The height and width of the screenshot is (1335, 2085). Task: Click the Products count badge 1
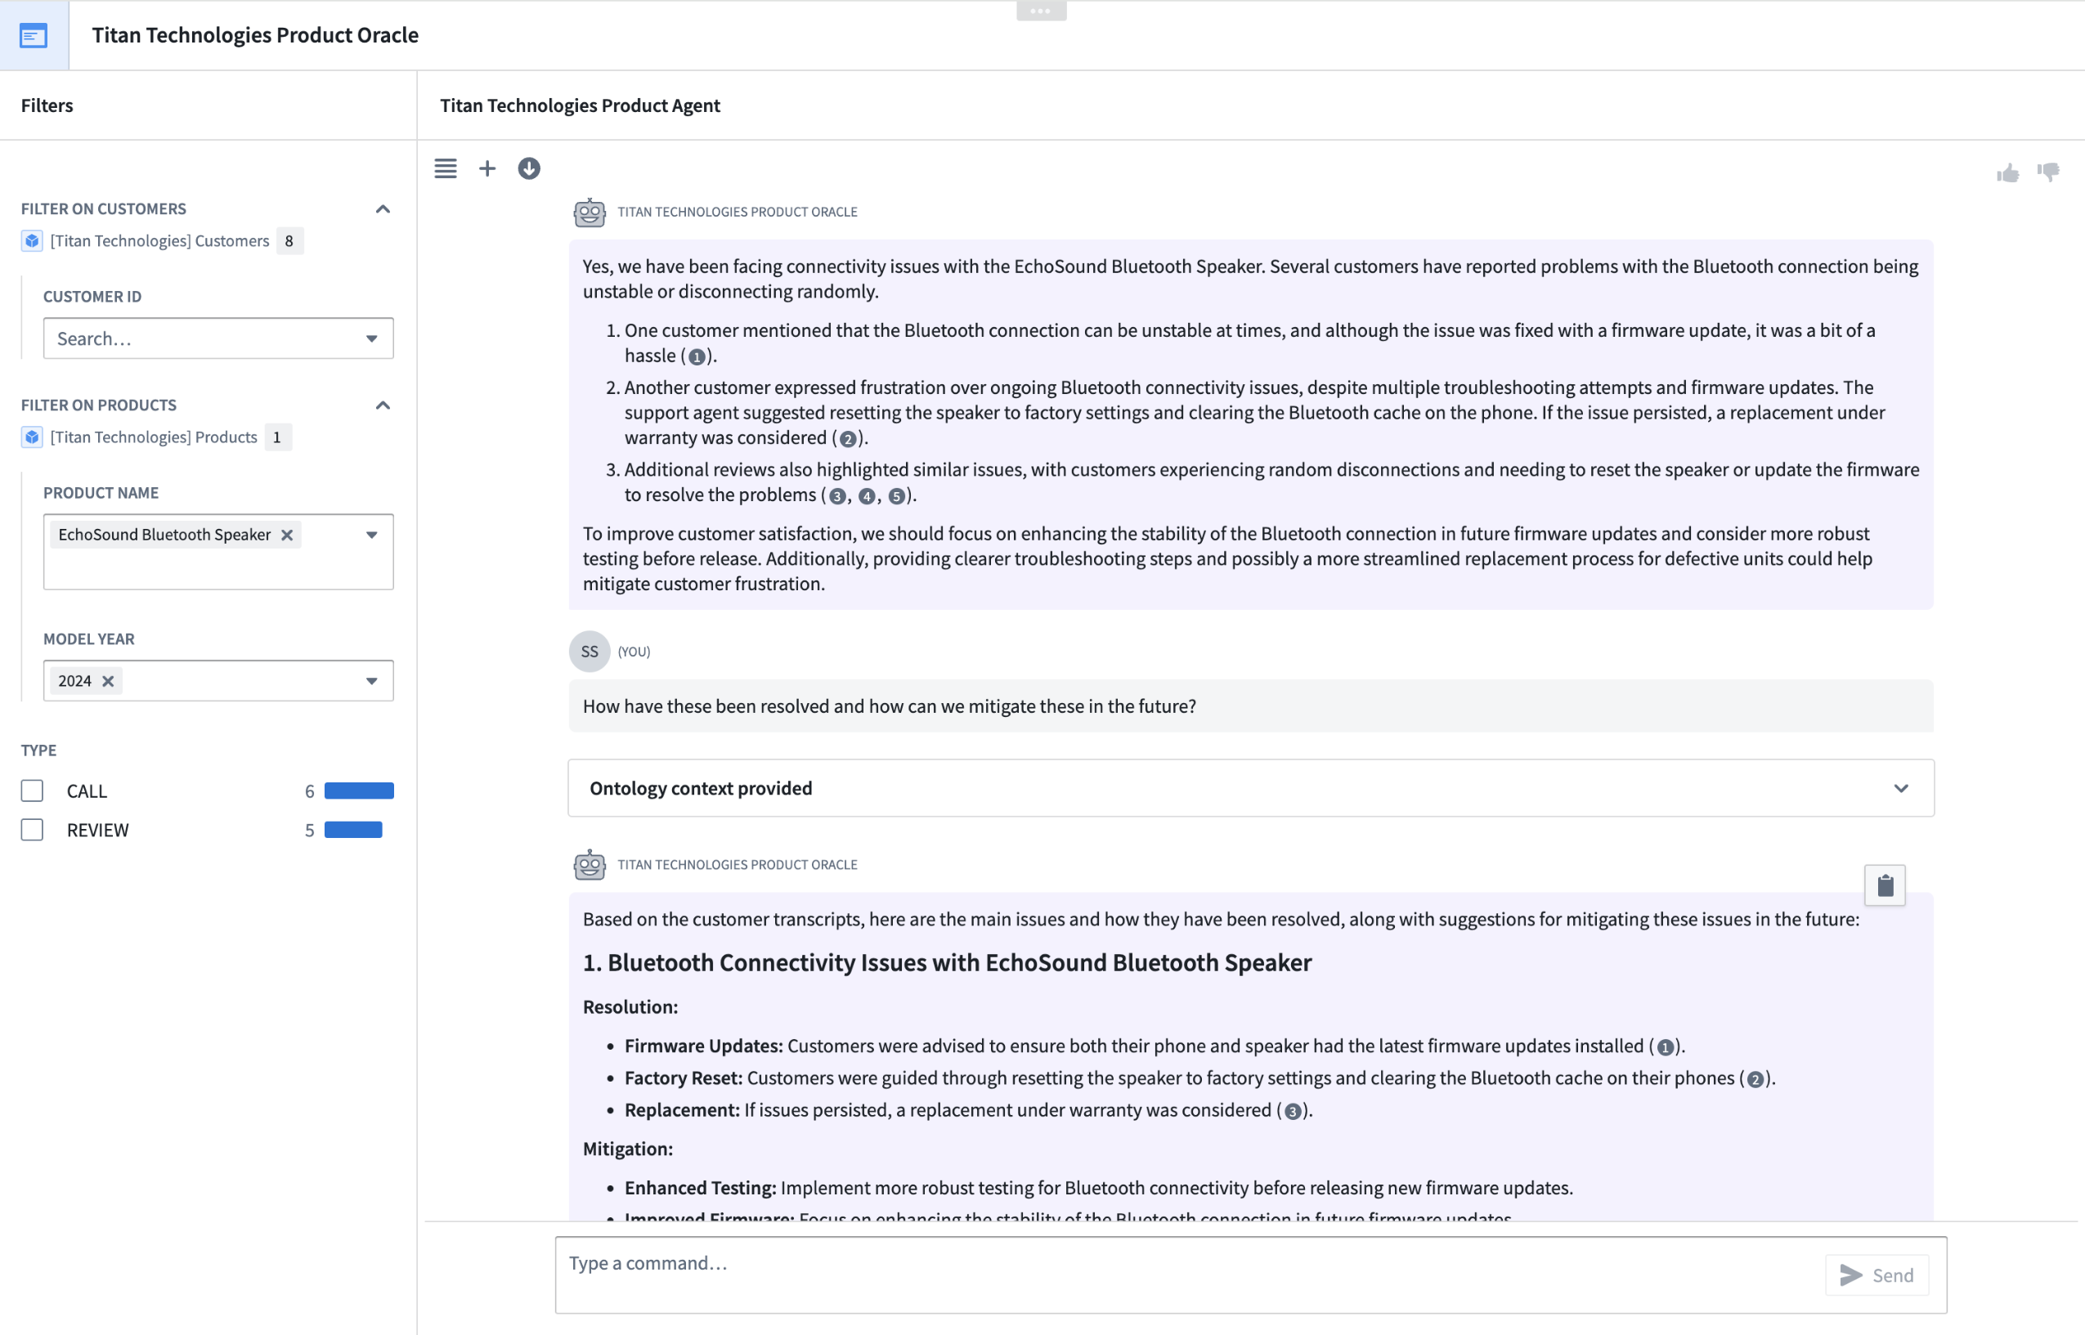[277, 437]
